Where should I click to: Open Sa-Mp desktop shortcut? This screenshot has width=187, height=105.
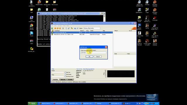click(147, 26)
